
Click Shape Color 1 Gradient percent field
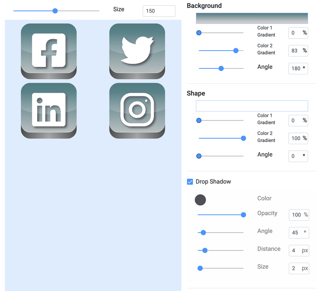pos(298,120)
